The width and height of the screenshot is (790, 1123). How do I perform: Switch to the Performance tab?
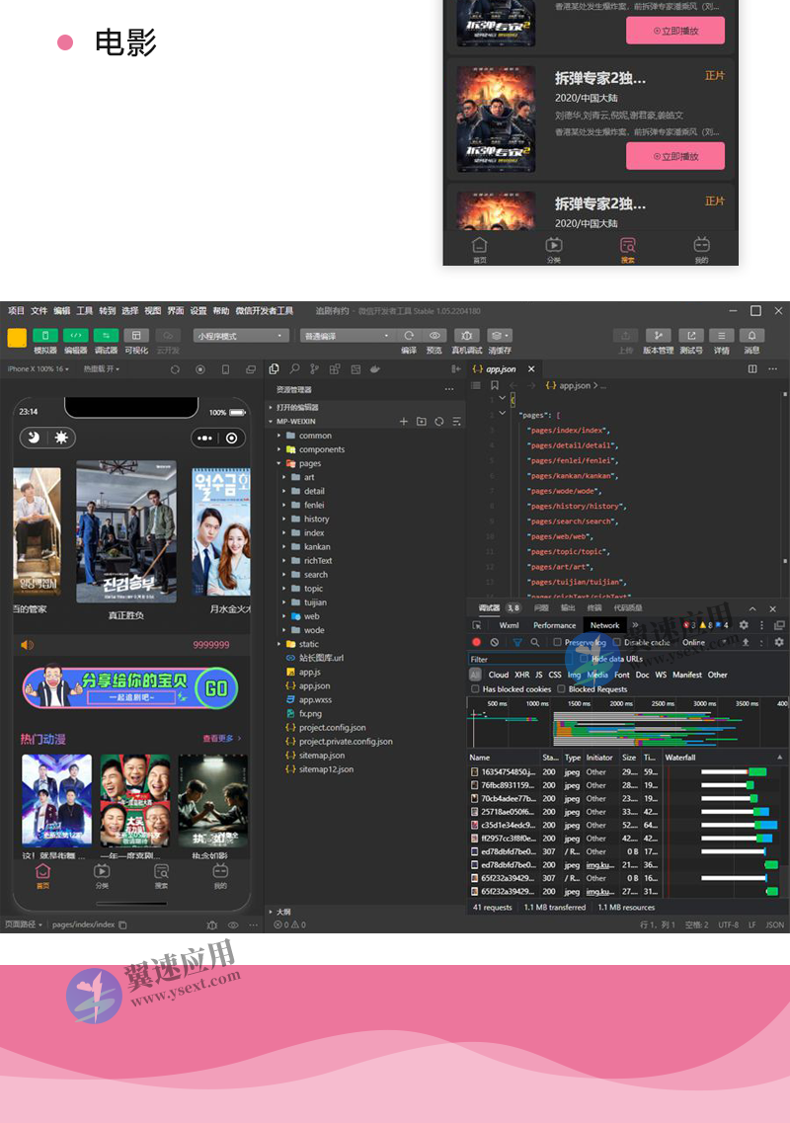[x=554, y=625]
